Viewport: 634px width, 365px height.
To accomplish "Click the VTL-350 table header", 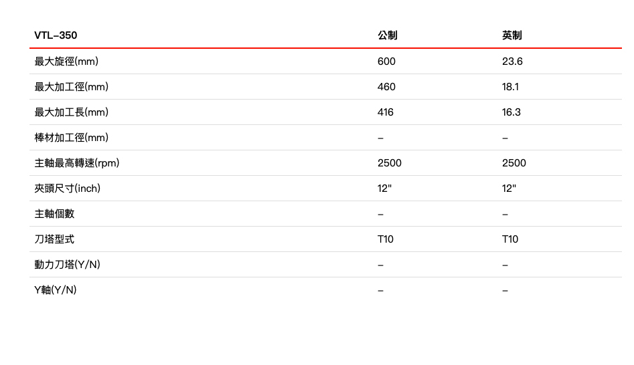I will [x=56, y=35].
